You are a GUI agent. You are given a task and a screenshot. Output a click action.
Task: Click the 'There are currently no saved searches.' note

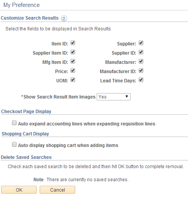tap(87, 180)
